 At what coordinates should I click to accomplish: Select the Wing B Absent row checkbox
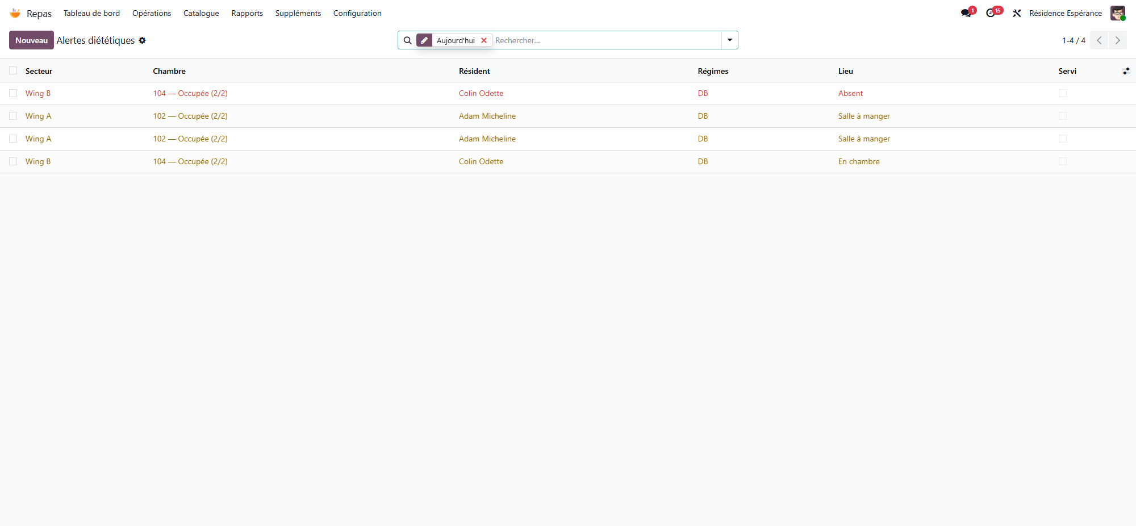coord(13,93)
